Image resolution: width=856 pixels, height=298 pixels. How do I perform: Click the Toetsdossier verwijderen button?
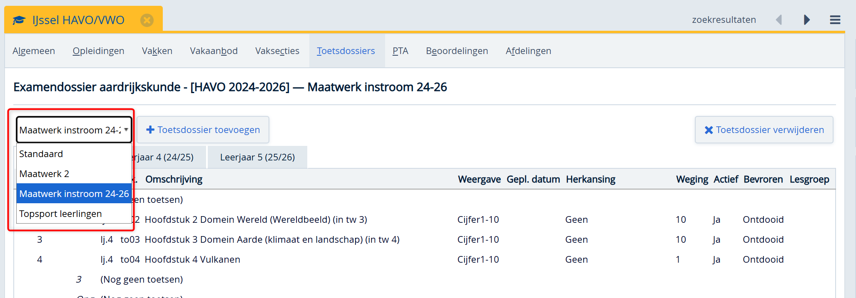(x=764, y=130)
